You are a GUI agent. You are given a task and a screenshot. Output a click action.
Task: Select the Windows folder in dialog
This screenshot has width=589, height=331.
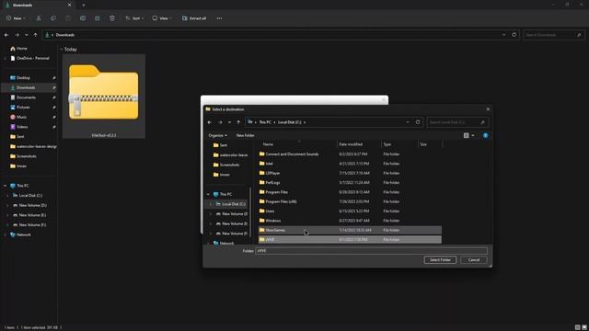pyautogui.click(x=350, y=221)
